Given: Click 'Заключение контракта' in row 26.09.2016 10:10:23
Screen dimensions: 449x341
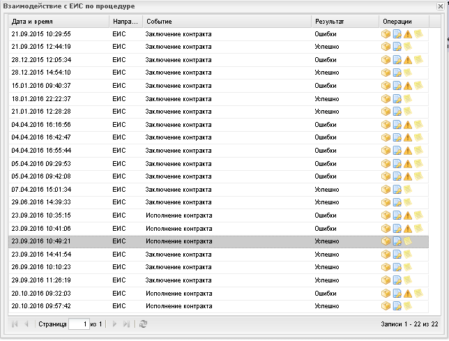Looking at the screenshot, I should 178,267.
